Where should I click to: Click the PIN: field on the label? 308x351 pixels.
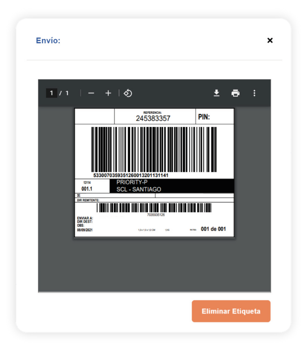coord(215,117)
